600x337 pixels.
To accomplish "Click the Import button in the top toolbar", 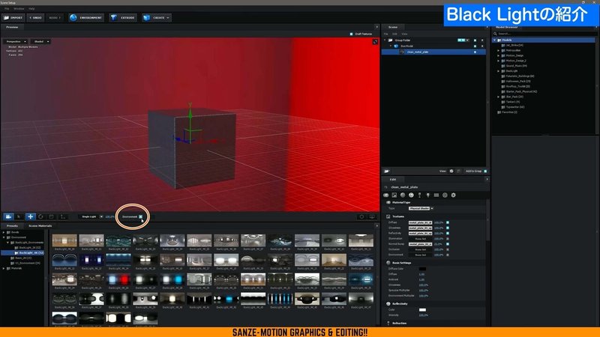I will [x=13, y=17].
